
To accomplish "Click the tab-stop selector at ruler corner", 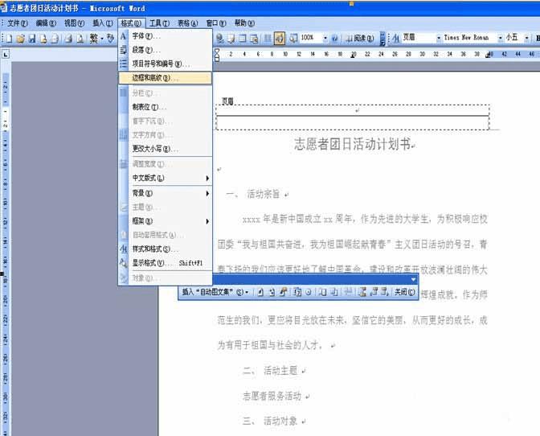I will pyautogui.click(x=6, y=54).
